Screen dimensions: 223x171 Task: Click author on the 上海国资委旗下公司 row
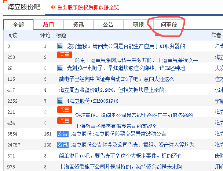(x=219, y=167)
